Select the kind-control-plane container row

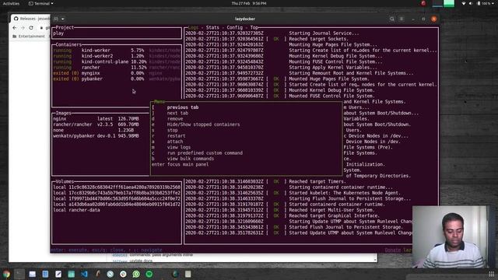tap(117, 61)
